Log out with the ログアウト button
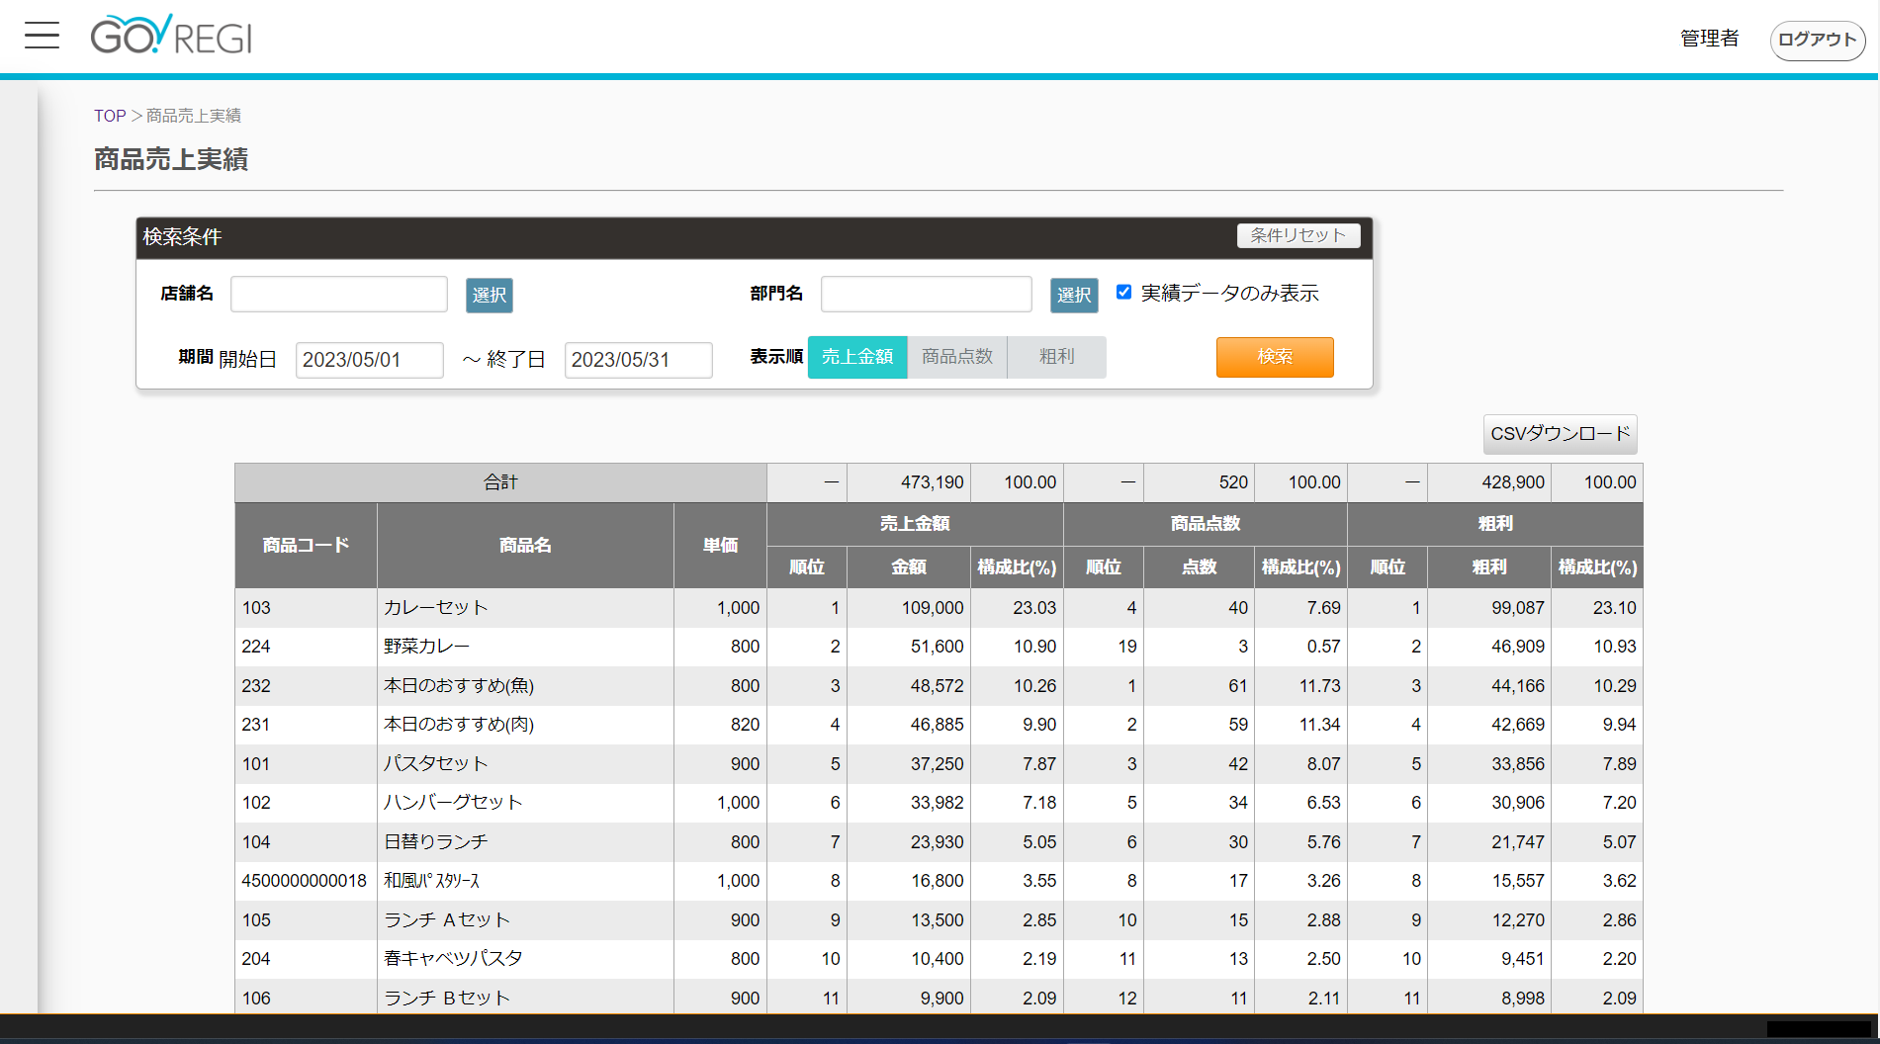The width and height of the screenshot is (1880, 1044). pos(1817,40)
